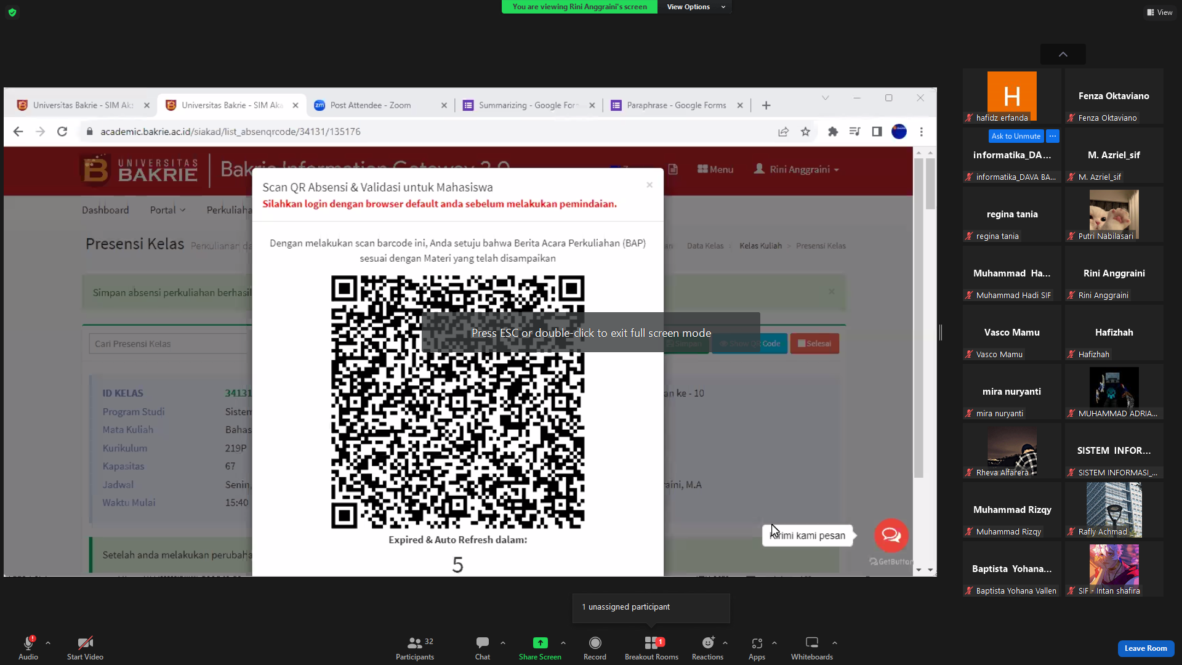Open the Participants panel

click(416, 648)
